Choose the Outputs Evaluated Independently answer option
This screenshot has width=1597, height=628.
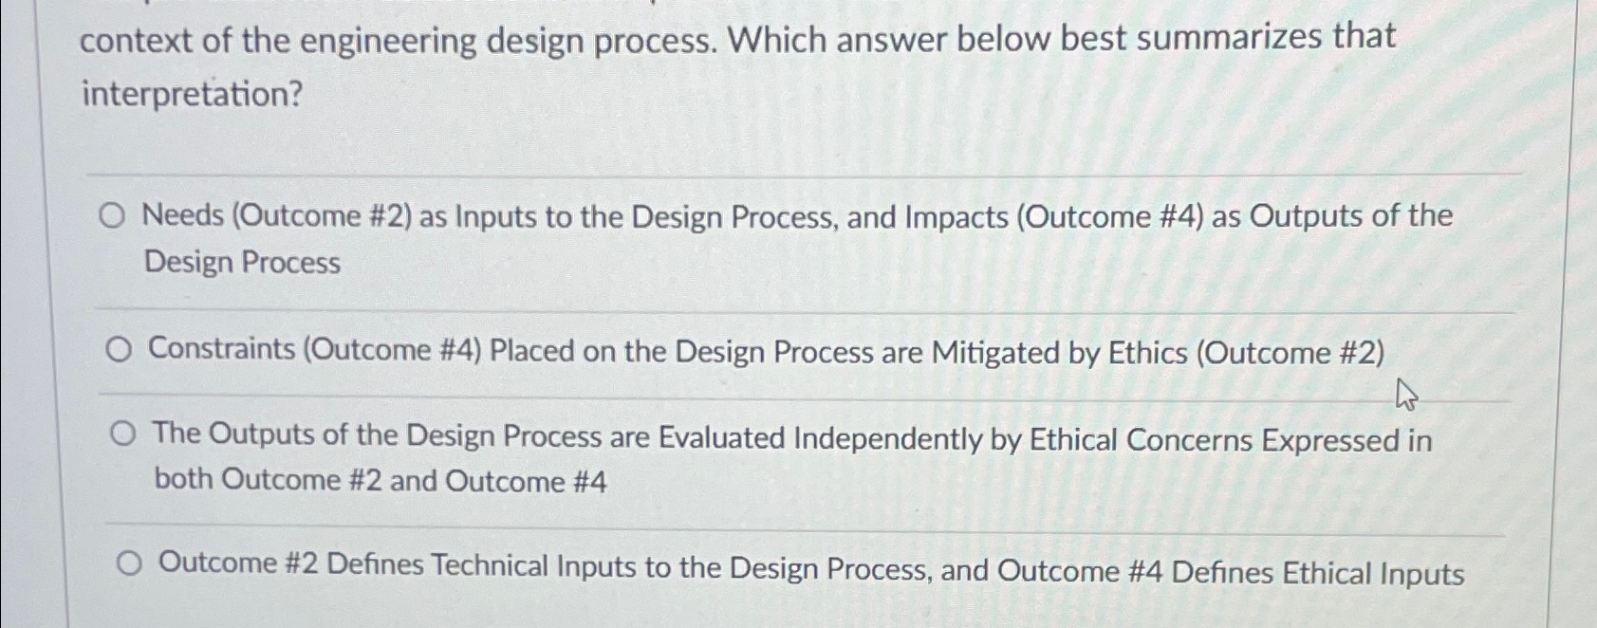121,434
